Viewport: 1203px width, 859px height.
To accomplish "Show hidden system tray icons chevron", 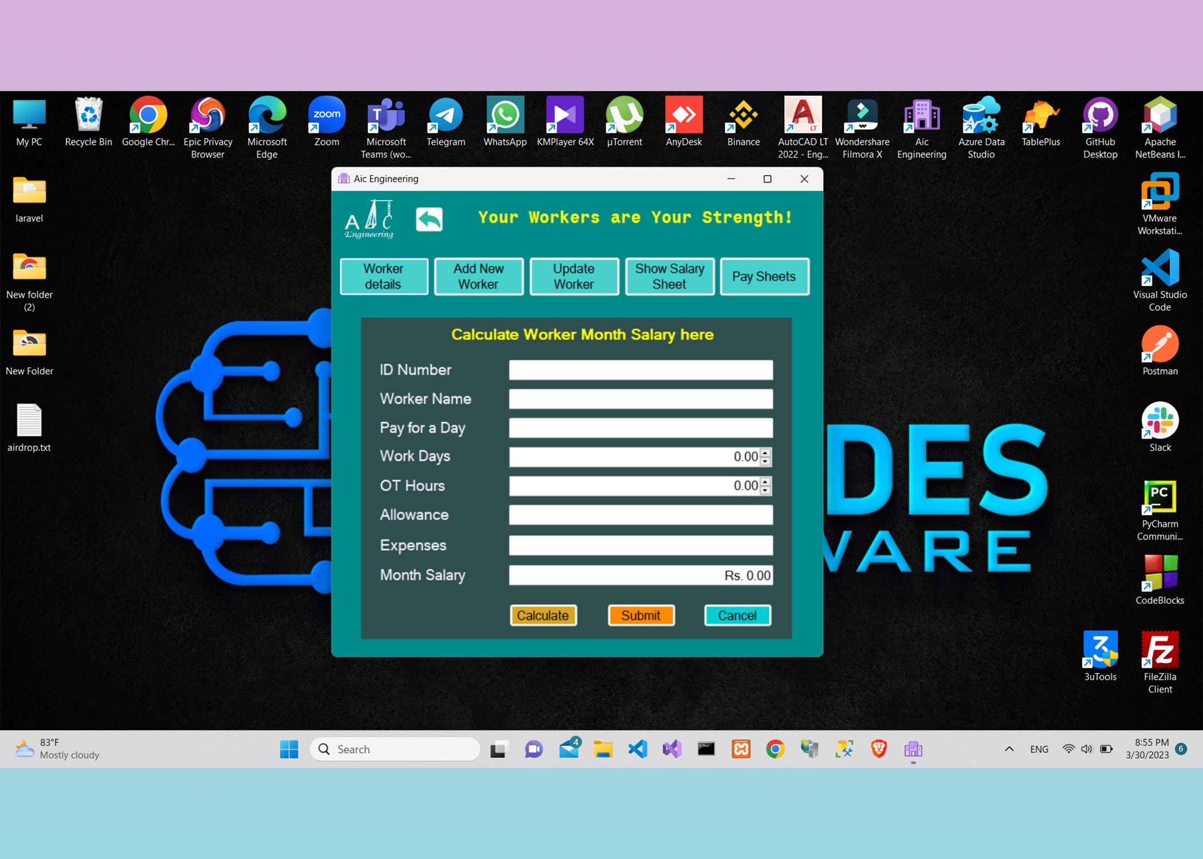I will coord(1009,749).
